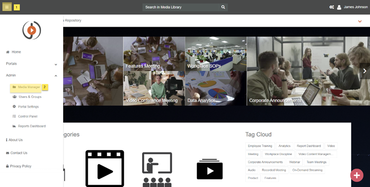
Task: Click the Search in Media Library field
Action: (x=181, y=7)
